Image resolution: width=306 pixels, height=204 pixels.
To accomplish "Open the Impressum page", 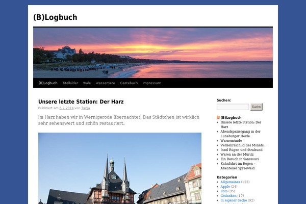I will [151, 83].
